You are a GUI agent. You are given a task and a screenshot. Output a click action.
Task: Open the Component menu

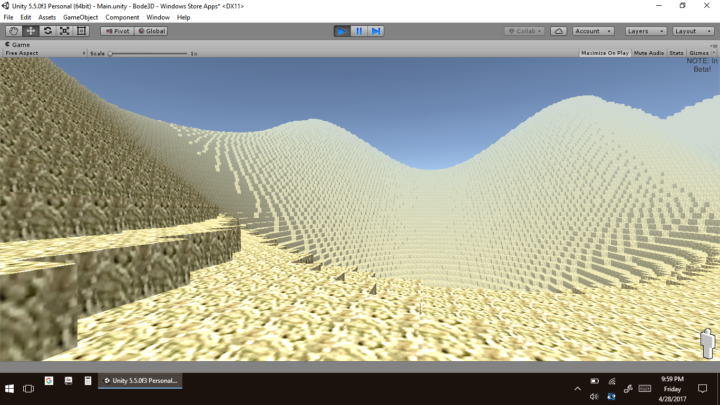coord(122,17)
